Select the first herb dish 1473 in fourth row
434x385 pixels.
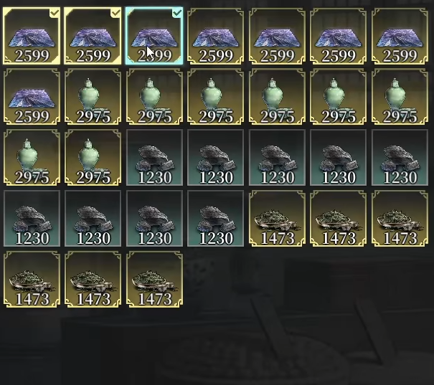pos(277,219)
